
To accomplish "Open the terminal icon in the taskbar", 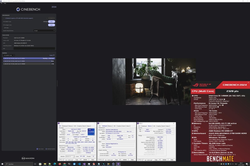I will (x=69, y=164).
